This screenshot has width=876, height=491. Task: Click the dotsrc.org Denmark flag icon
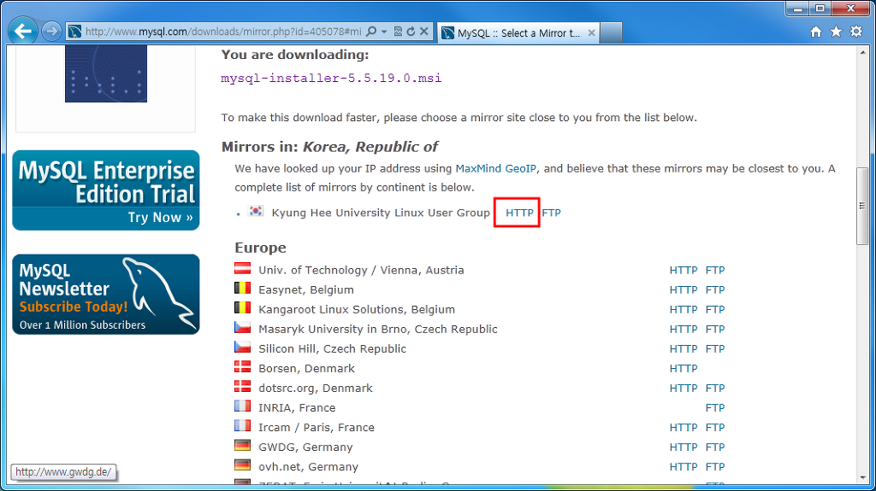pos(242,386)
